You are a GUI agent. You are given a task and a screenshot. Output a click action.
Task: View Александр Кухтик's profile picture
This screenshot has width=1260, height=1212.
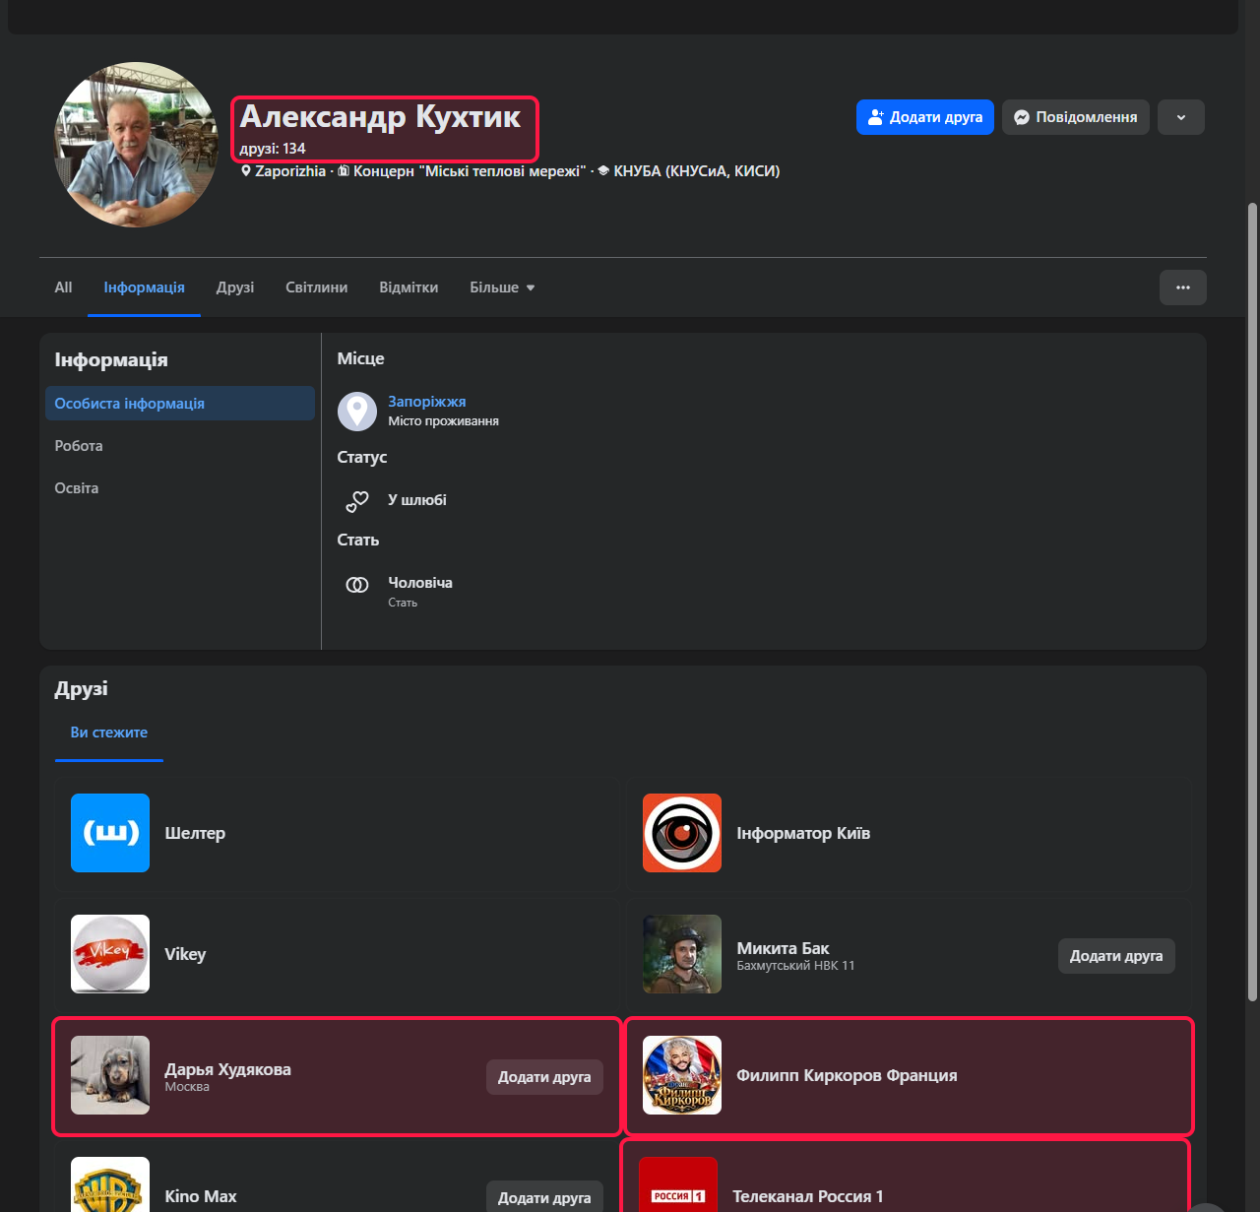(x=137, y=145)
